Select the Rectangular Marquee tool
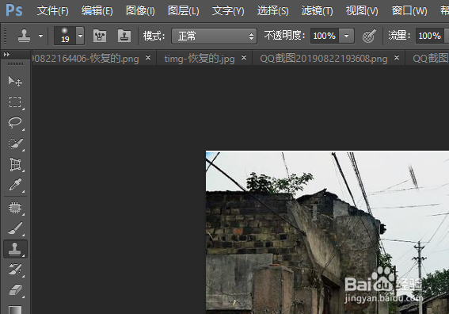 (15, 101)
